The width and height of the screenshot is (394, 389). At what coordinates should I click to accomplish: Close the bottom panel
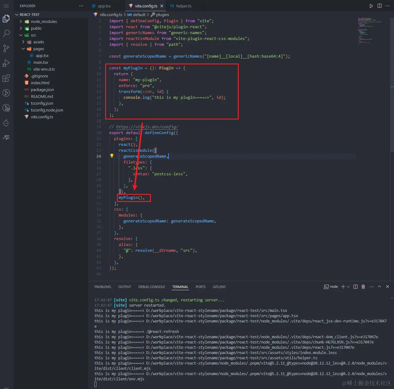click(x=388, y=287)
